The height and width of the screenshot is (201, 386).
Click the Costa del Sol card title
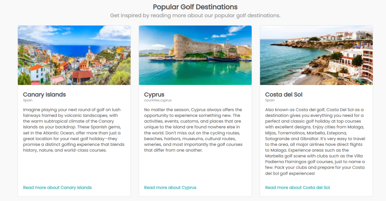click(x=284, y=94)
